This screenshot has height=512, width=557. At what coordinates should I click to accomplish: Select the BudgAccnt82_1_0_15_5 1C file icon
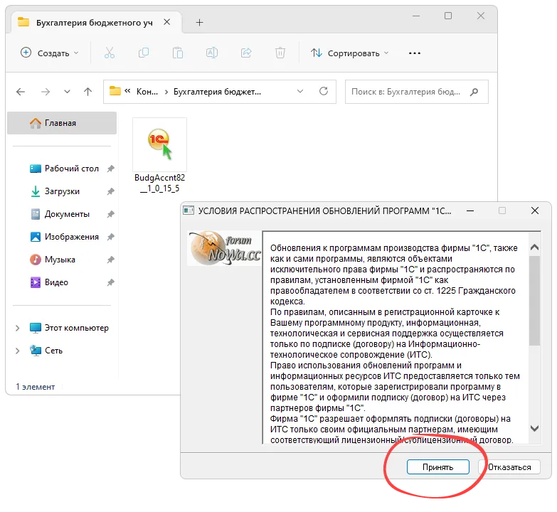pos(159,144)
